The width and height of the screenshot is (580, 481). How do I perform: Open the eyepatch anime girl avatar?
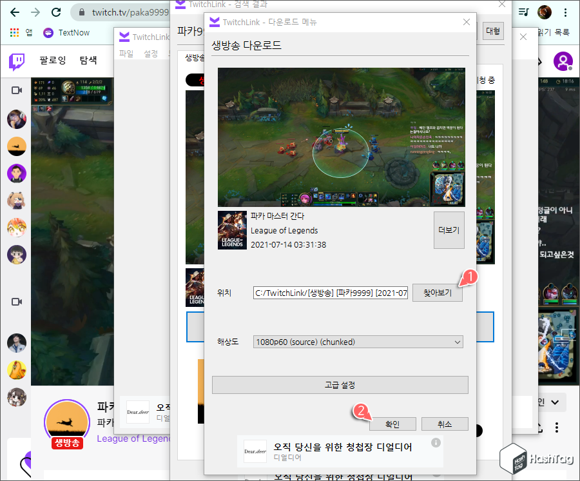17,201
